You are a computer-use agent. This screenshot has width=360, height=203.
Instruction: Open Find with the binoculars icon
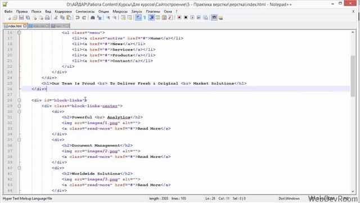[93, 17]
